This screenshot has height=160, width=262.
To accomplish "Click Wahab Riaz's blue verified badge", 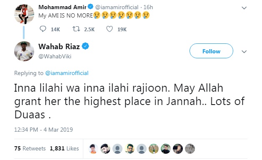I will point(85,46).
